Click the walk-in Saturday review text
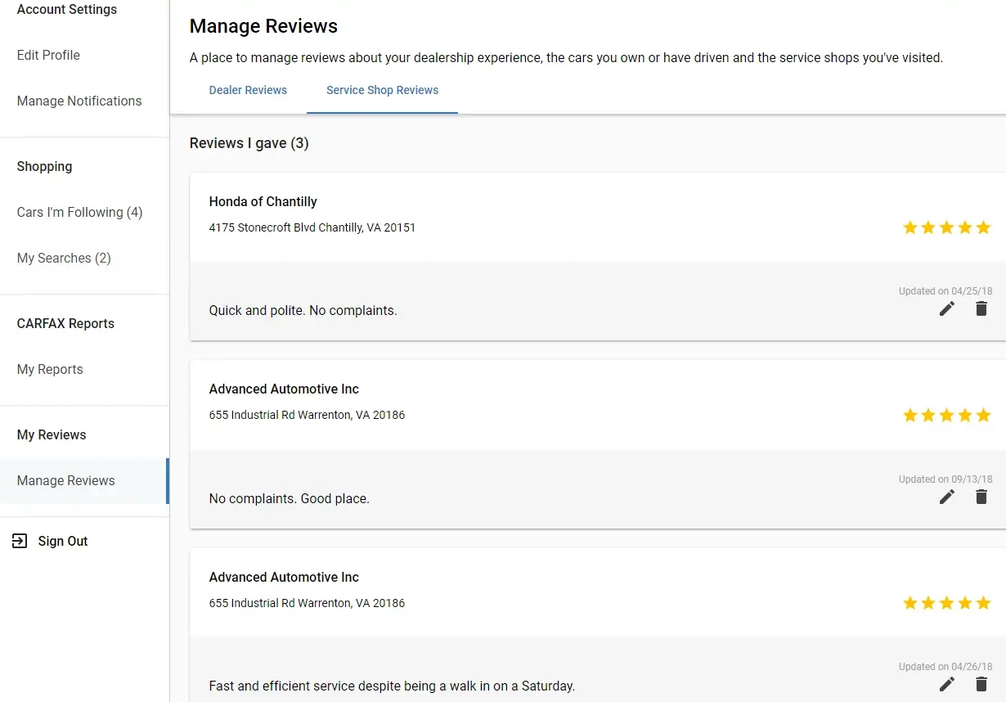The image size is (1006, 702). [x=392, y=686]
